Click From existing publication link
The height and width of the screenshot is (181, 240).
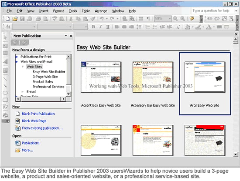coord(42,128)
